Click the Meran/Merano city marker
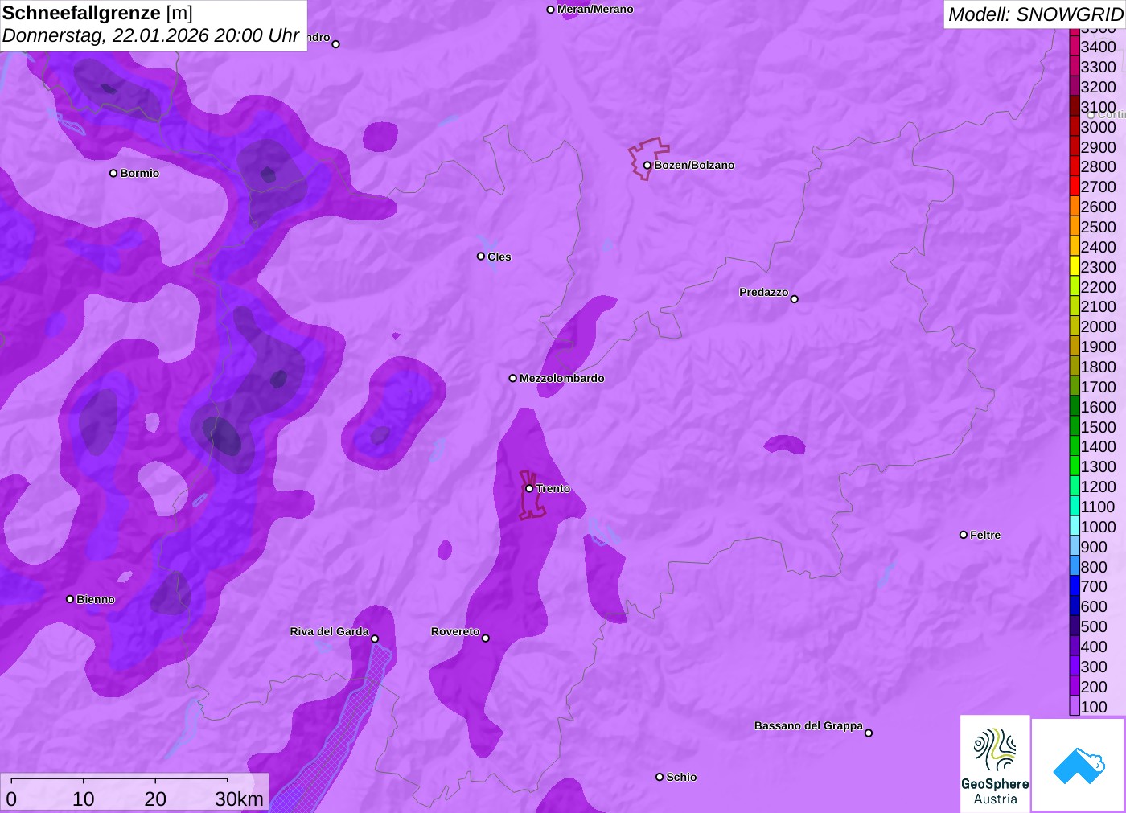Image resolution: width=1126 pixels, height=813 pixels. click(550, 10)
